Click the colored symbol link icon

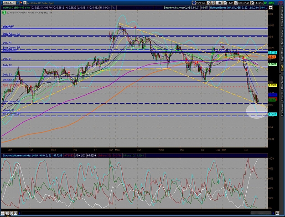(x=21, y=3)
